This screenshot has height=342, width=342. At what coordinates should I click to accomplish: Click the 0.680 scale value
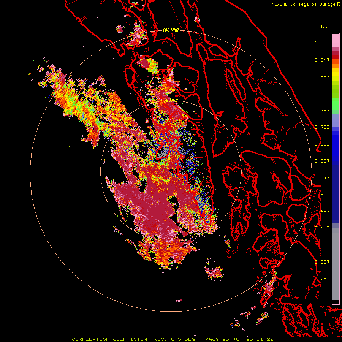click(322, 144)
